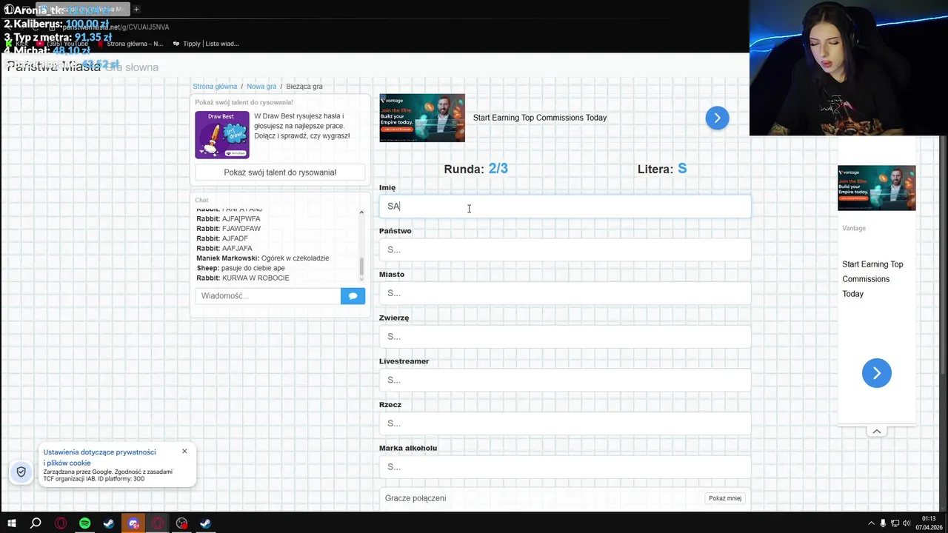This screenshot has height=533, width=948.
Task: Open the Windows Start menu
Action: (12, 523)
